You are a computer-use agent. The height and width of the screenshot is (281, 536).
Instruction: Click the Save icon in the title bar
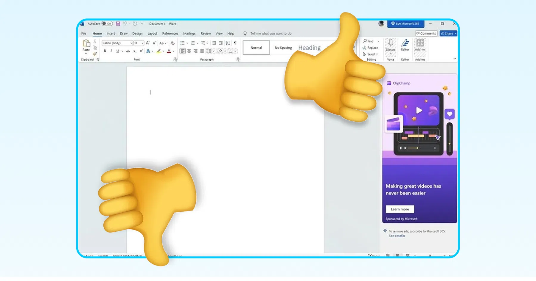pyautogui.click(x=118, y=23)
